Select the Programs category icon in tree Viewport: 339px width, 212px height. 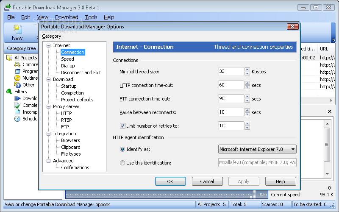point(17,71)
